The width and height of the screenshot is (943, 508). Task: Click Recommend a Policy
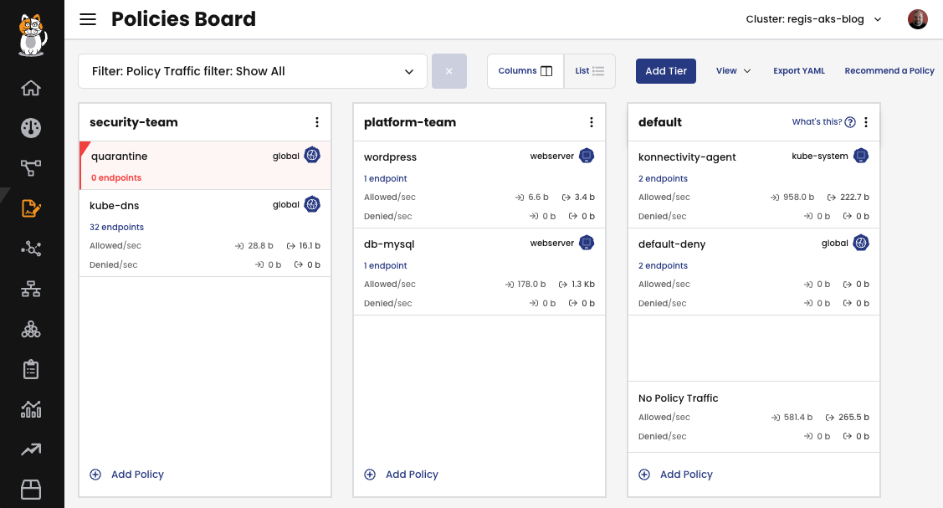(x=889, y=71)
